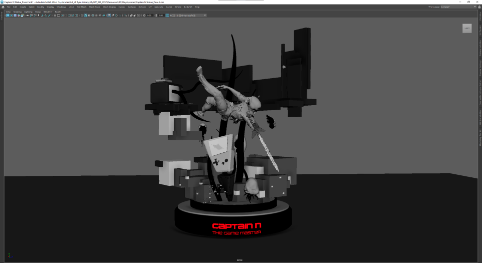Open the ACES 1.0 SDR-video view transform dropdown

[187, 15]
